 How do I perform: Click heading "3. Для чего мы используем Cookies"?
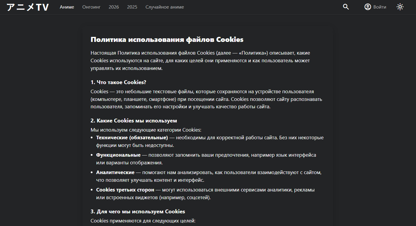(x=138, y=212)
